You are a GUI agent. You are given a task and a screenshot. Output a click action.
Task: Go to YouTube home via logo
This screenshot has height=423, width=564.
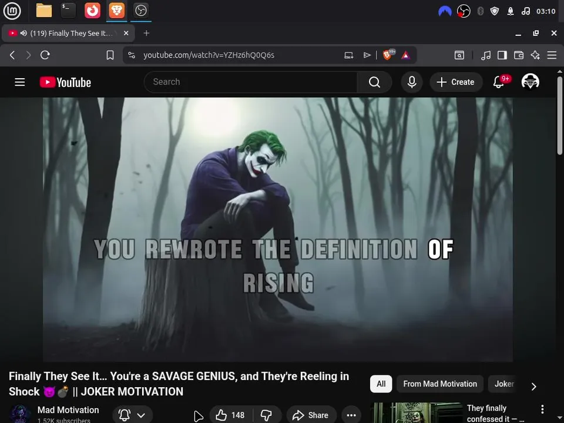click(x=65, y=82)
